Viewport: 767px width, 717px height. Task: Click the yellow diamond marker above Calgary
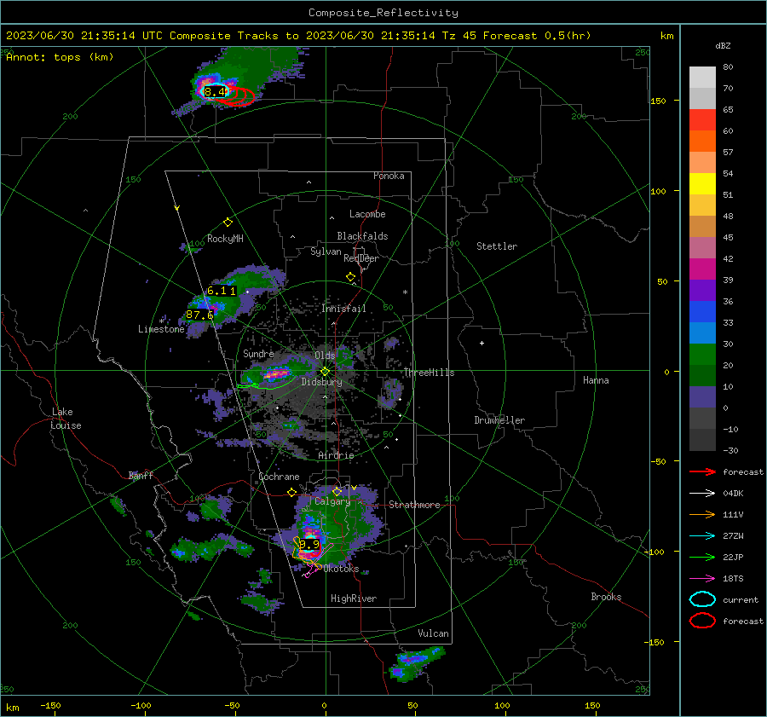tap(337, 491)
